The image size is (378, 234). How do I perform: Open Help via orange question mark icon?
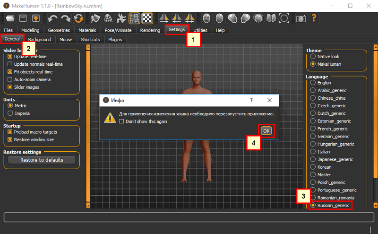pos(314,18)
